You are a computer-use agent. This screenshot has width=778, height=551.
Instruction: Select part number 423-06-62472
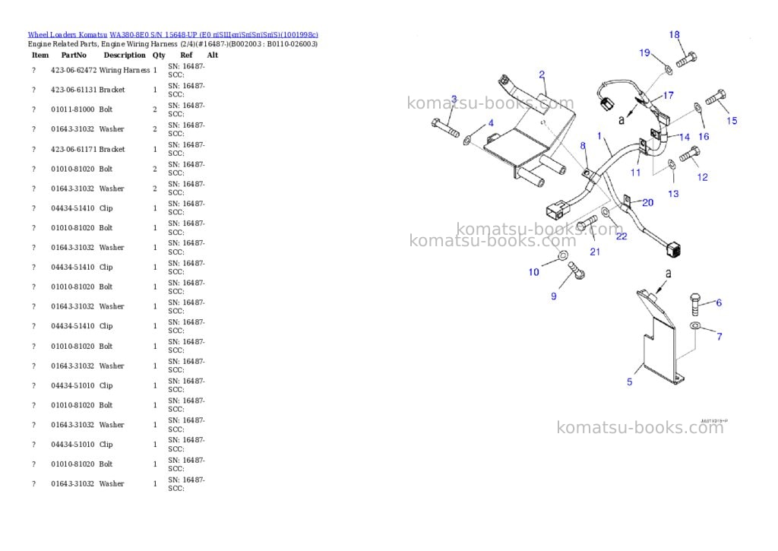74,71
